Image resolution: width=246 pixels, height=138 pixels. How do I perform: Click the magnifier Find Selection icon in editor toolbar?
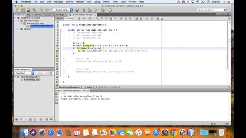[x=97, y=18]
